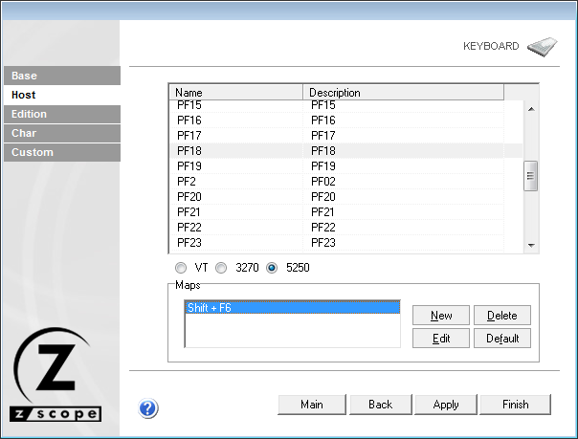
Task: Switch to the Char tab
Action: tap(62, 133)
